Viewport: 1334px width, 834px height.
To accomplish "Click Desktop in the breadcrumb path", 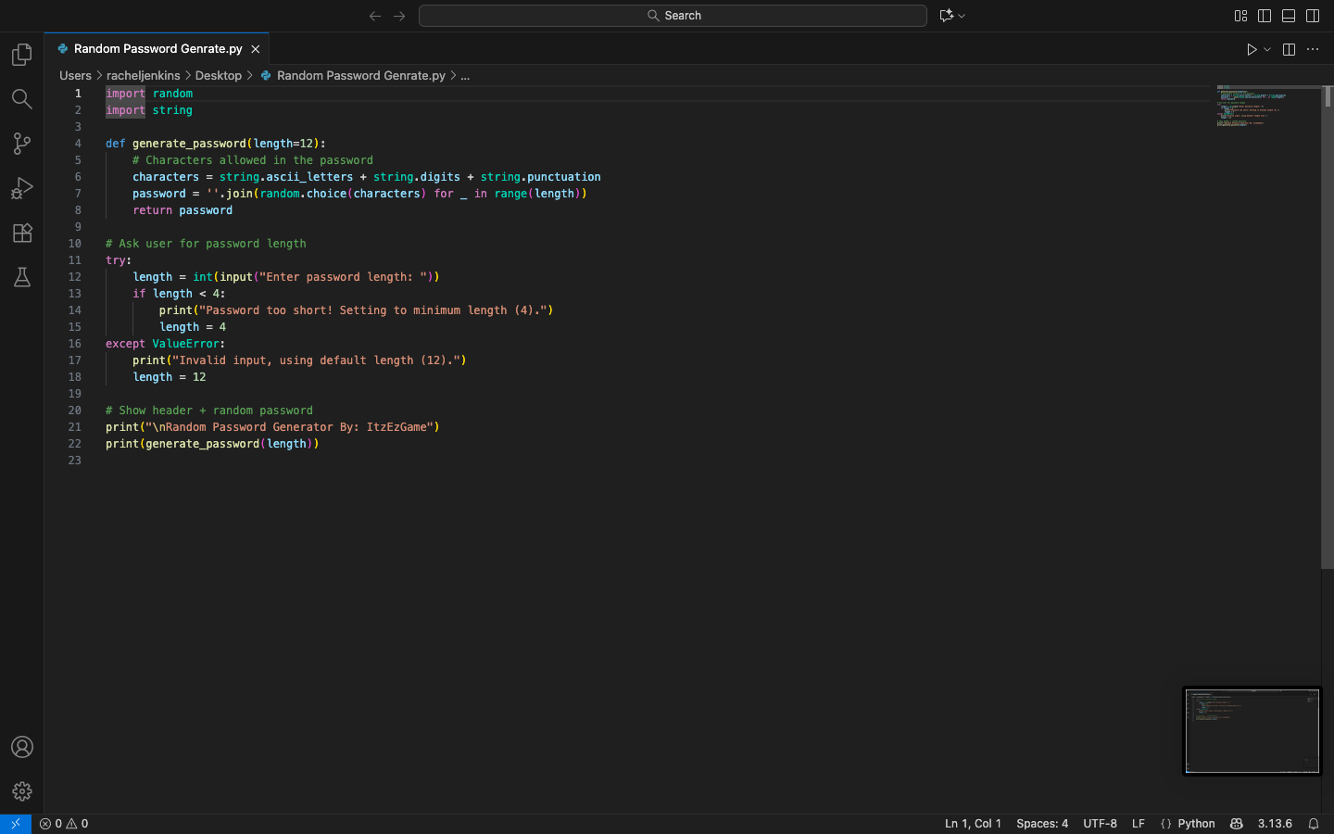I will [x=218, y=76].
